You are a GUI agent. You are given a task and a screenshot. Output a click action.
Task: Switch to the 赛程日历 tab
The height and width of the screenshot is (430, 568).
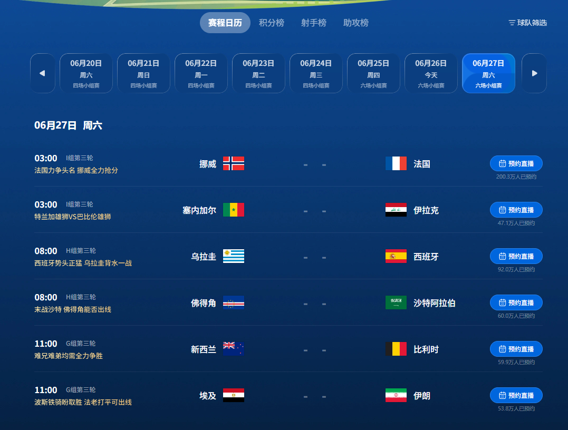pyautogui.click(x=225, y=23)
